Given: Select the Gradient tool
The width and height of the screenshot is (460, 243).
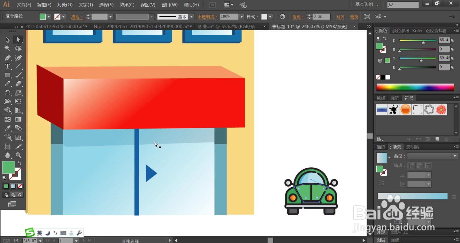Looking at the screenshot, I should tap(18, 119).
